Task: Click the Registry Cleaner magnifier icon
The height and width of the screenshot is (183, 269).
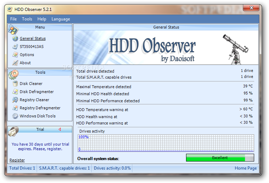Action: [15, 100]
